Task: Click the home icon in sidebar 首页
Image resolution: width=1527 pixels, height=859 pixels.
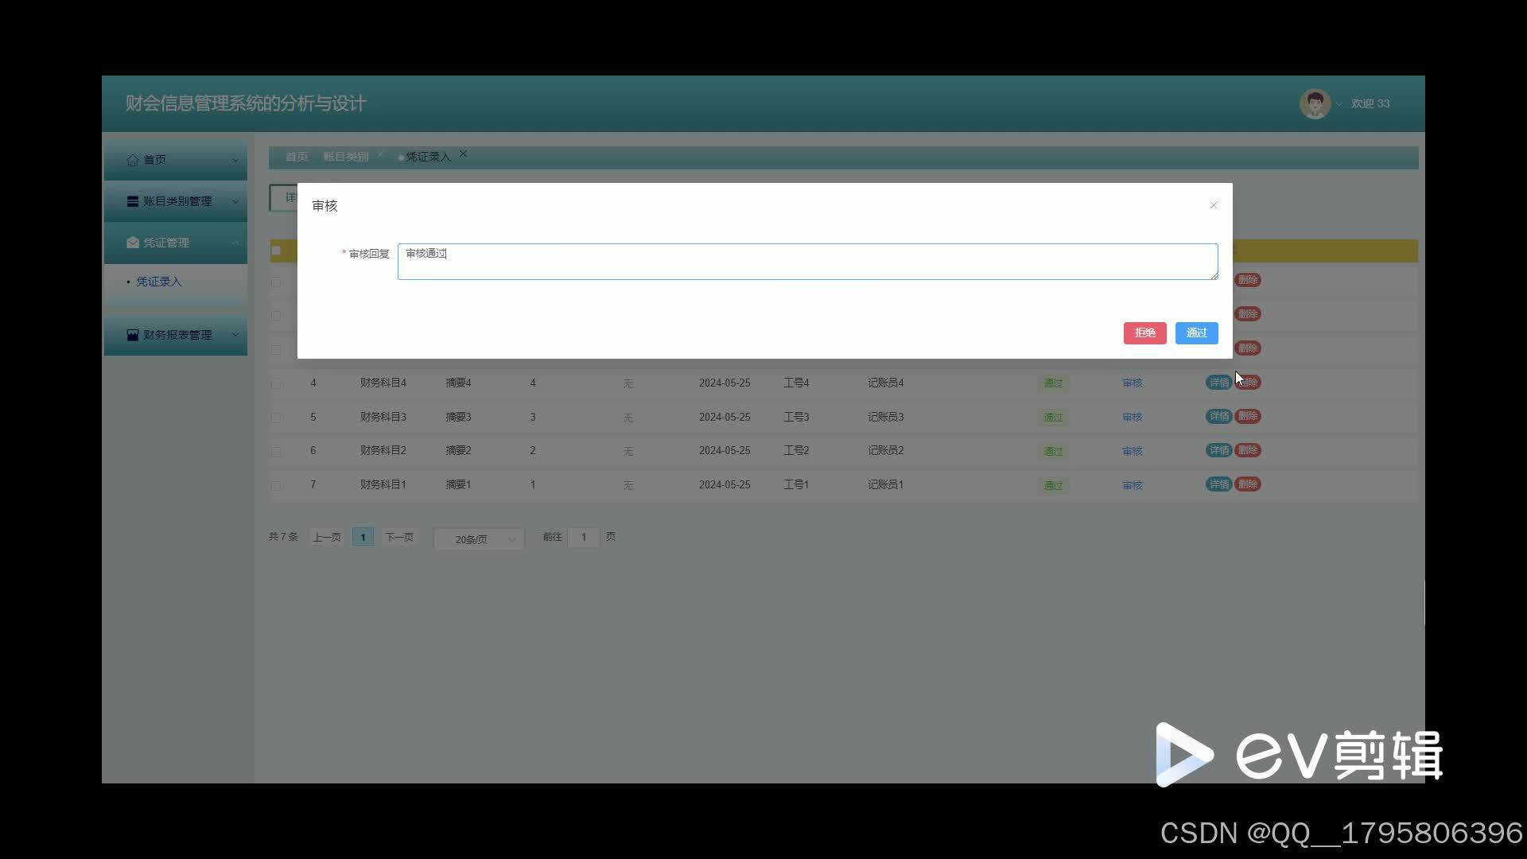Action: (x=133, y=160)
